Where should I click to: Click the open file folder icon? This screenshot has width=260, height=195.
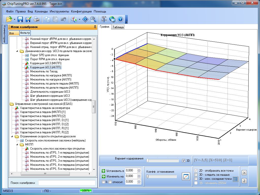[x=9, y=19]
